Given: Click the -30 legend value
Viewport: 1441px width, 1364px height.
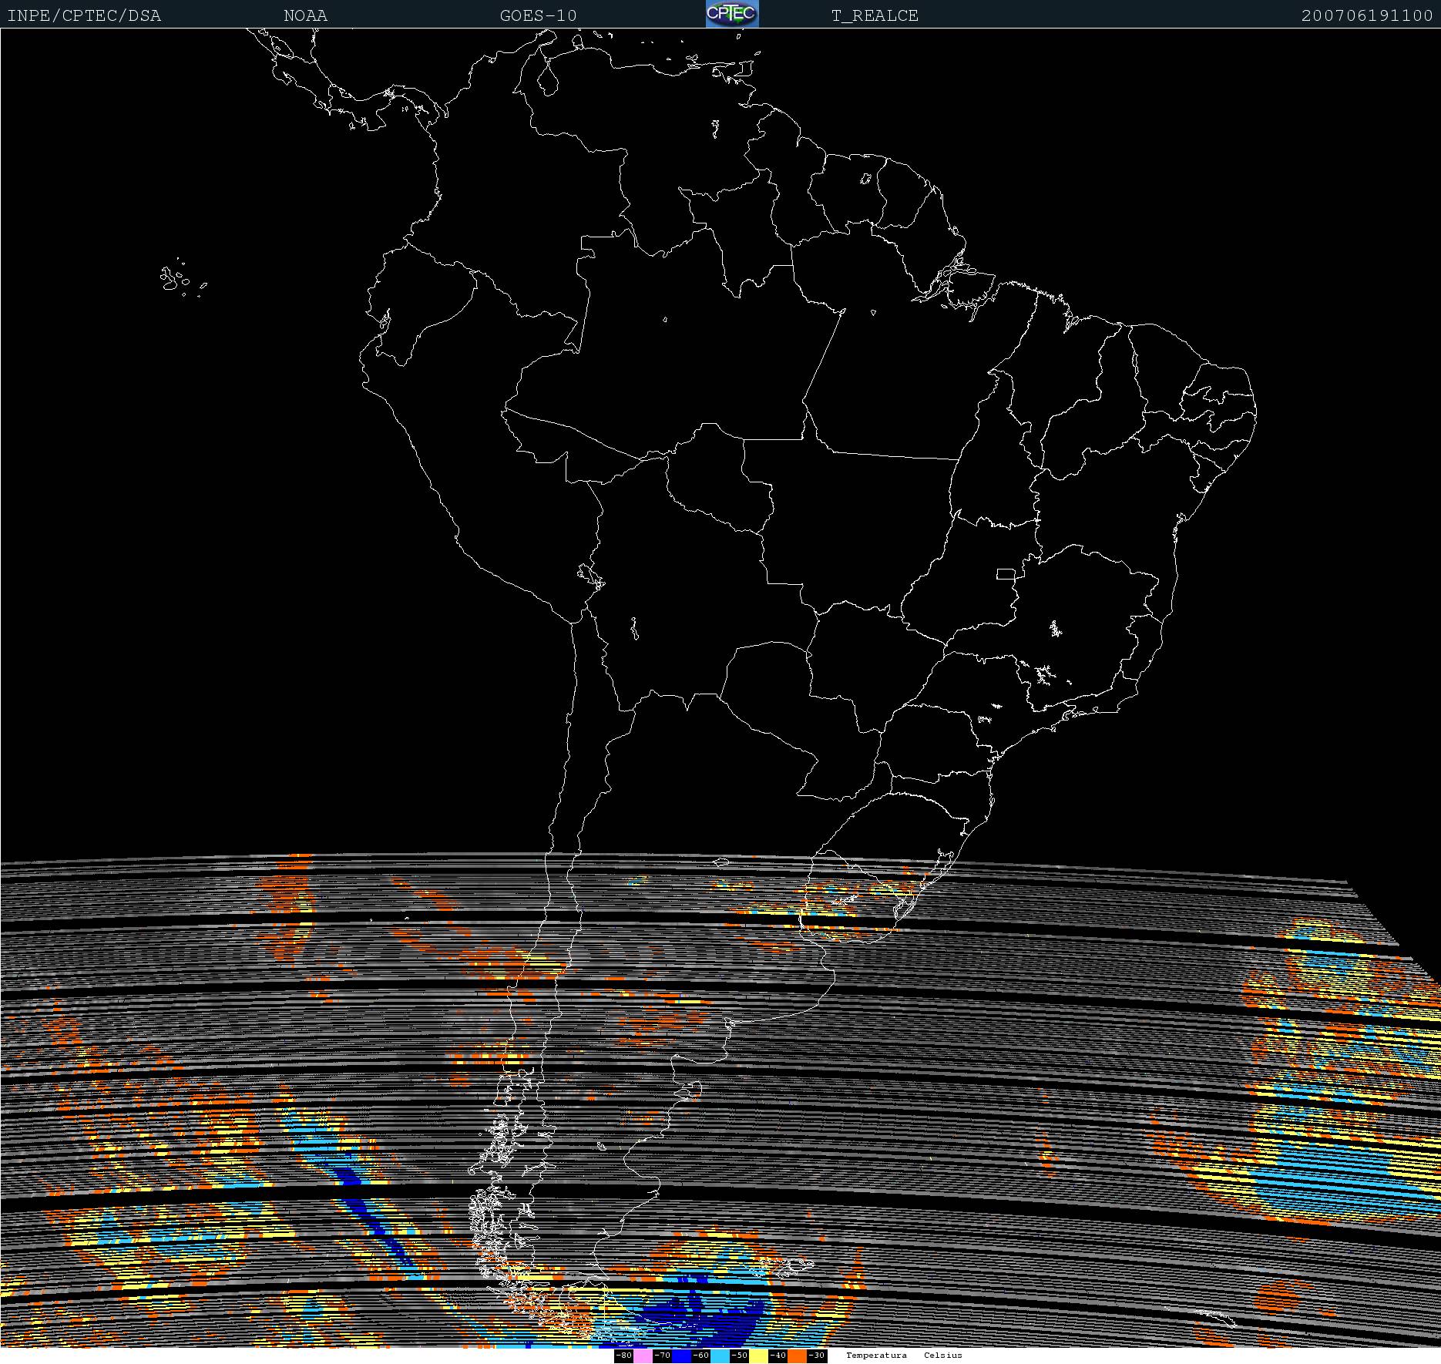Looking at the screenshot, I should [816, 1356].
